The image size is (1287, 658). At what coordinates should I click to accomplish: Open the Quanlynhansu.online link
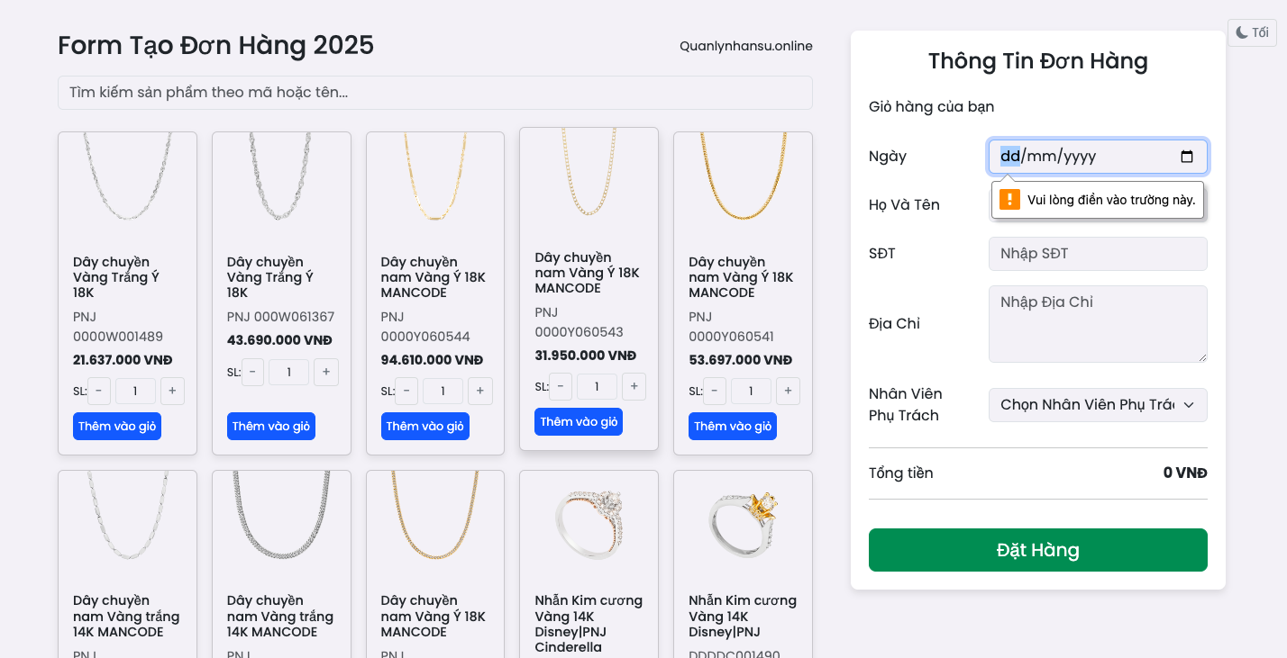[x=746, y=46]
